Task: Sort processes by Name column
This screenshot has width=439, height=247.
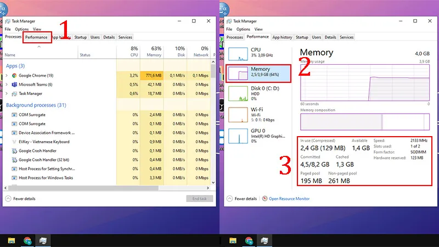Action: click(x=10, y=55)
